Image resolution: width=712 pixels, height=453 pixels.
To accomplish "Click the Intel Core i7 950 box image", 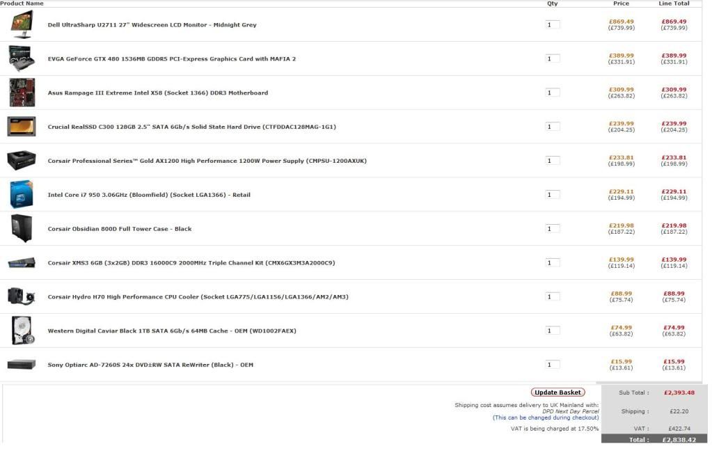I will point(22,195).
